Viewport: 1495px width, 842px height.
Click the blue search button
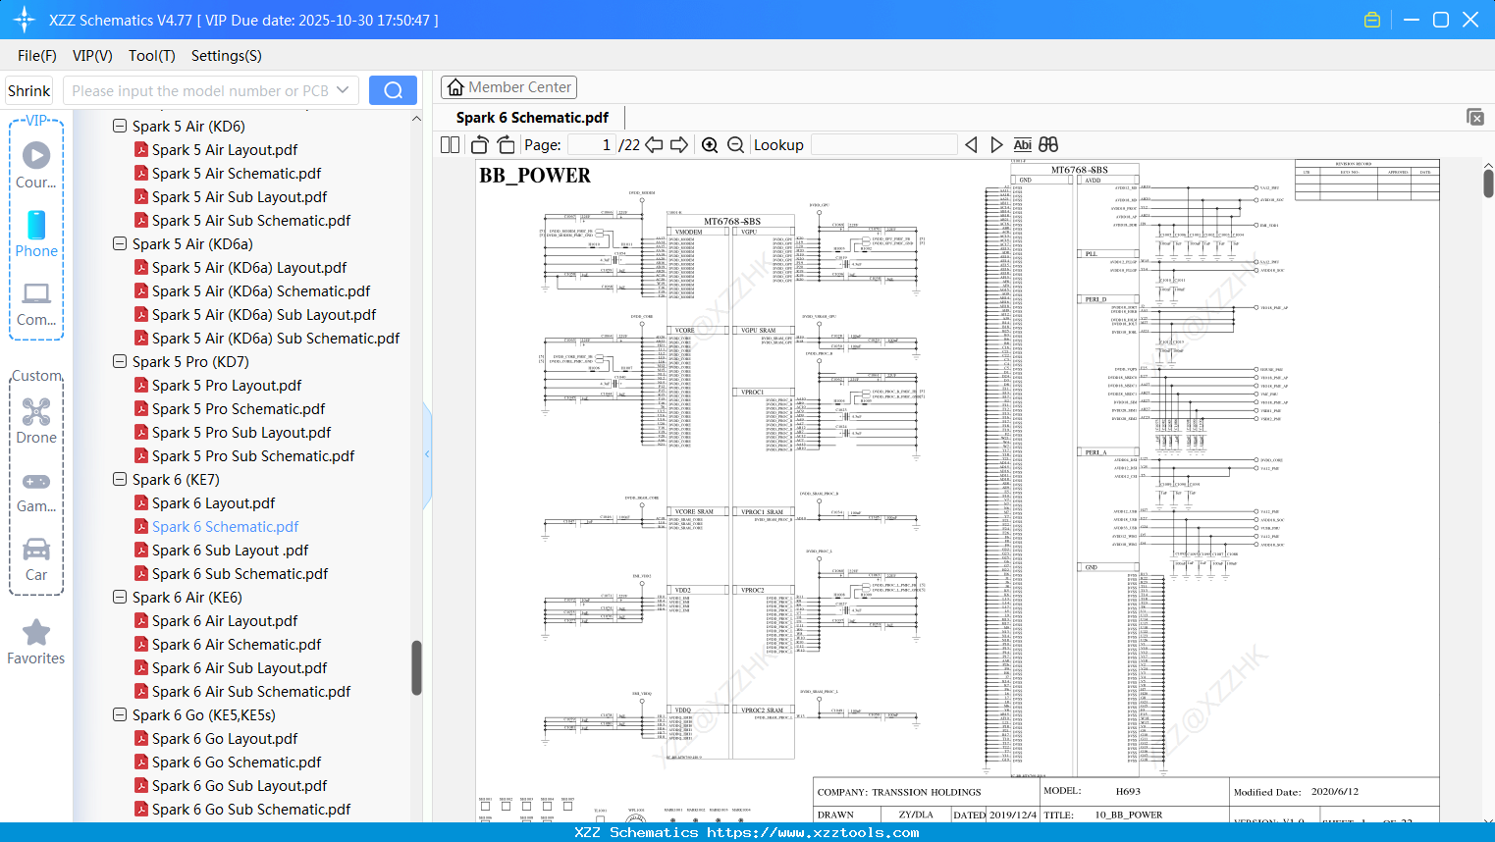click(392, 89)
